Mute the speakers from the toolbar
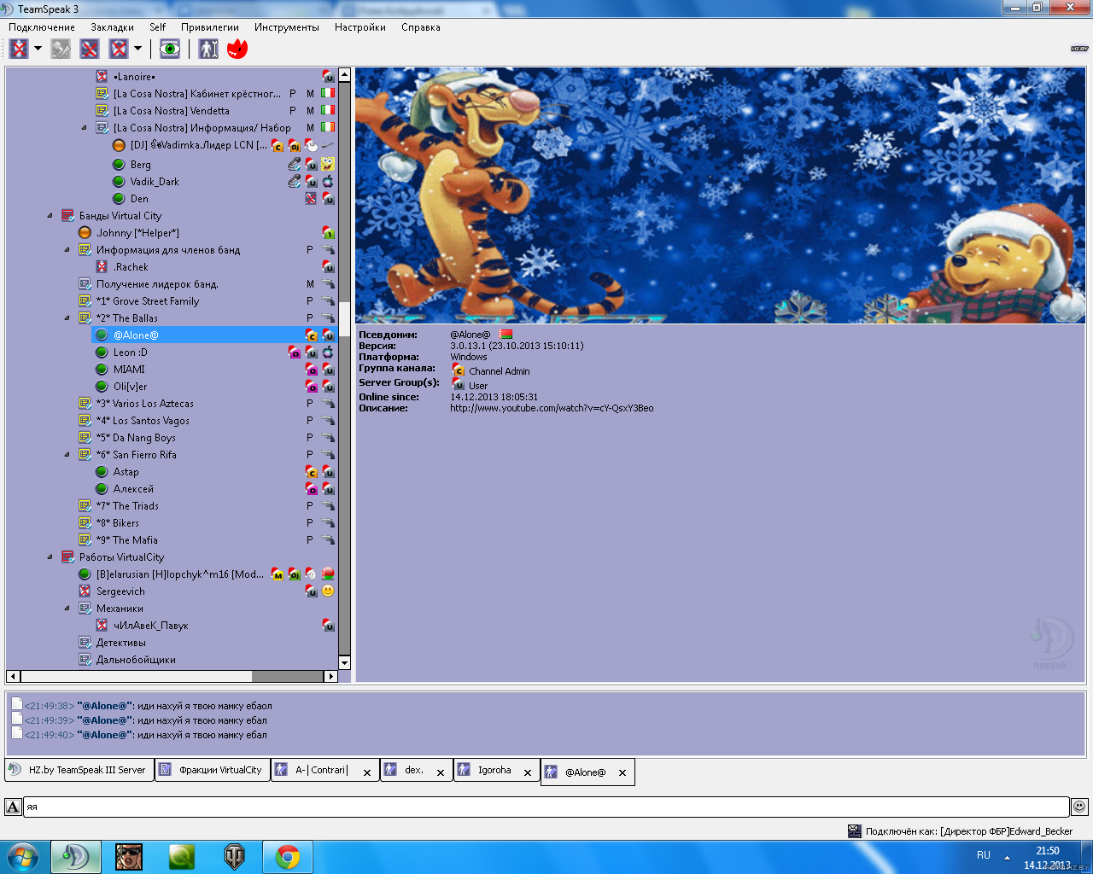The width and height of the screenshot is (1093, 874). click(119, 49)
